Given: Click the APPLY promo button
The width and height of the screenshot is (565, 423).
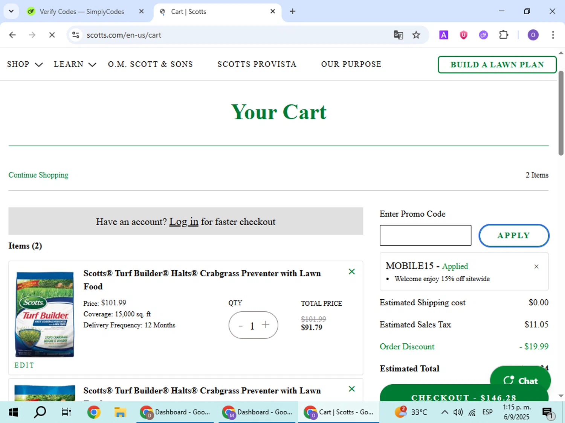Looking at the screenshot, I should click(514, 236).
